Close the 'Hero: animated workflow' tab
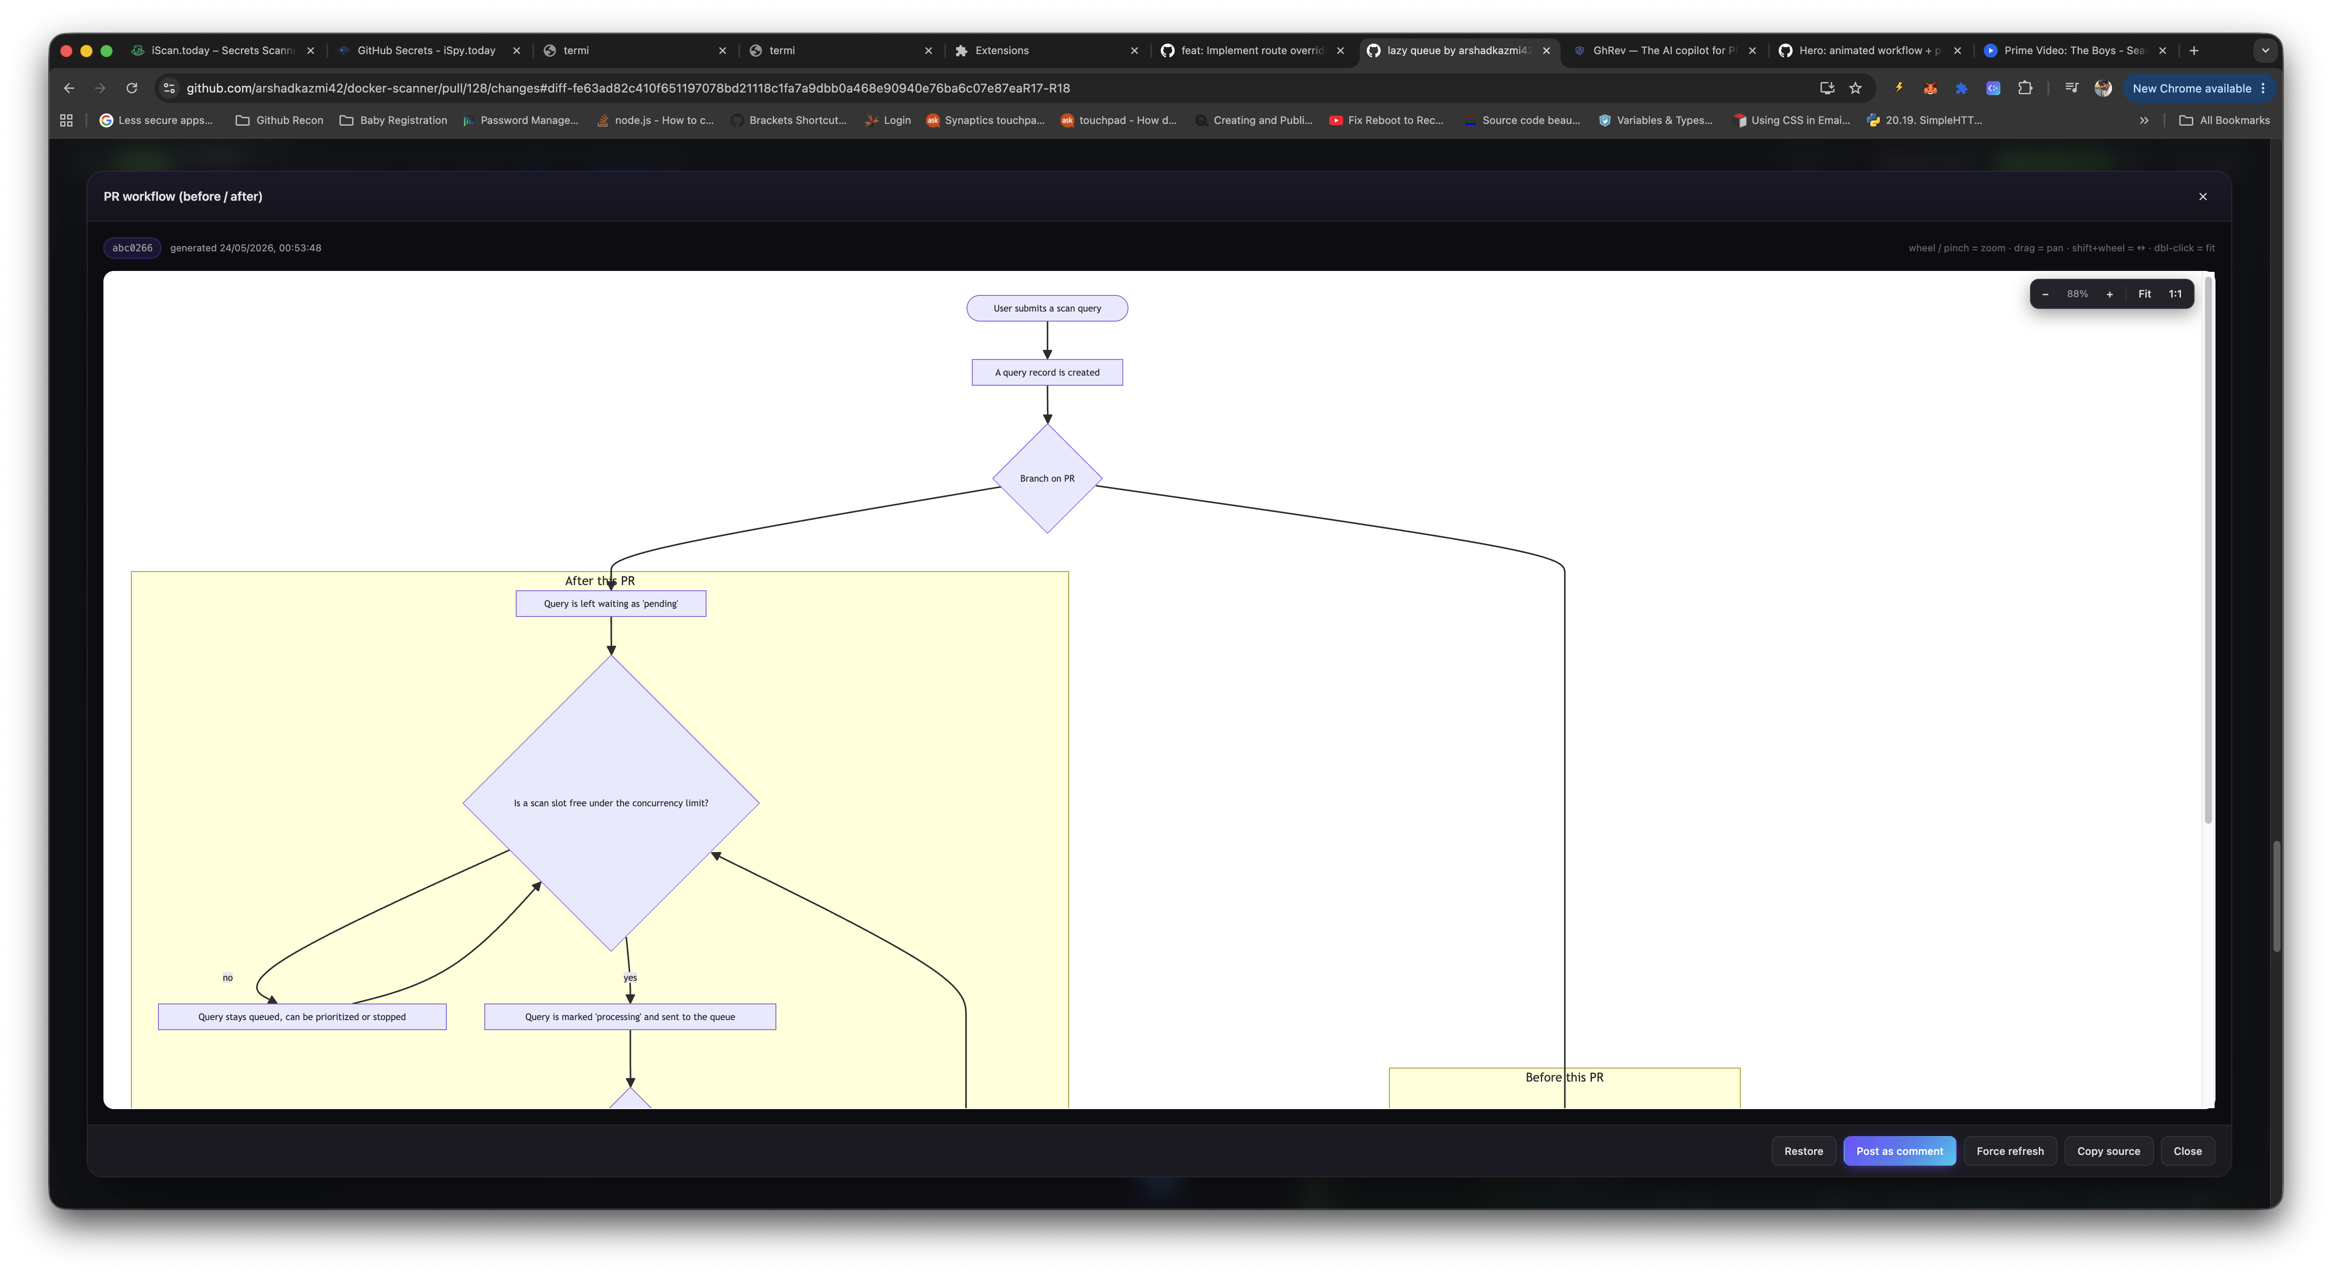This screenshot has height=1274, width=2332. click(1957, 51)
